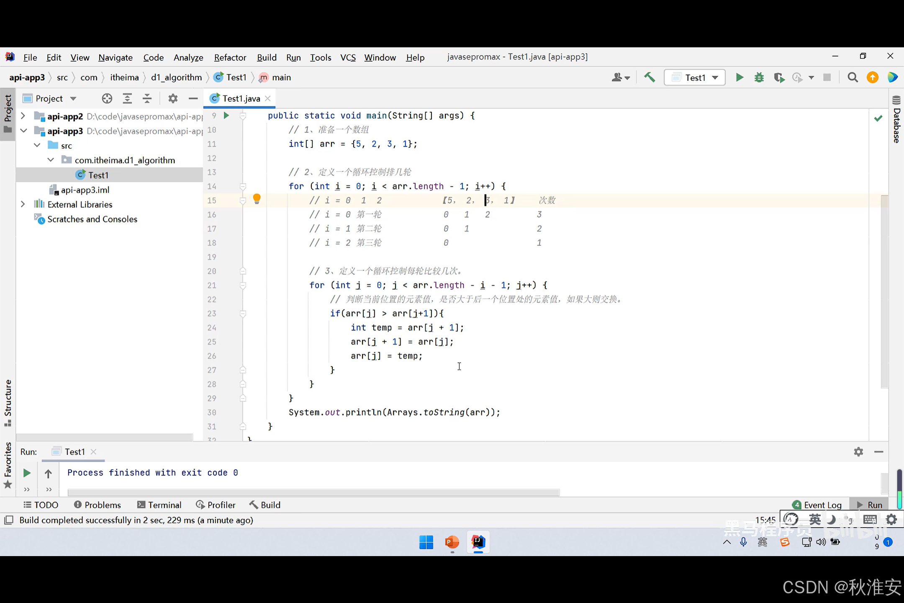The height and width of the screenshot is (603, 904).
Task: Expand the api-app2 module node
Action: [x=23, y=116]
